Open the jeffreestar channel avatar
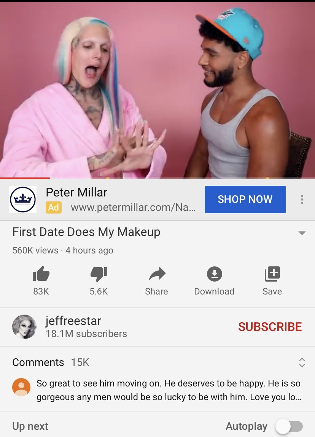This screenshot has width=315, height=437. (x=24, y=327)
